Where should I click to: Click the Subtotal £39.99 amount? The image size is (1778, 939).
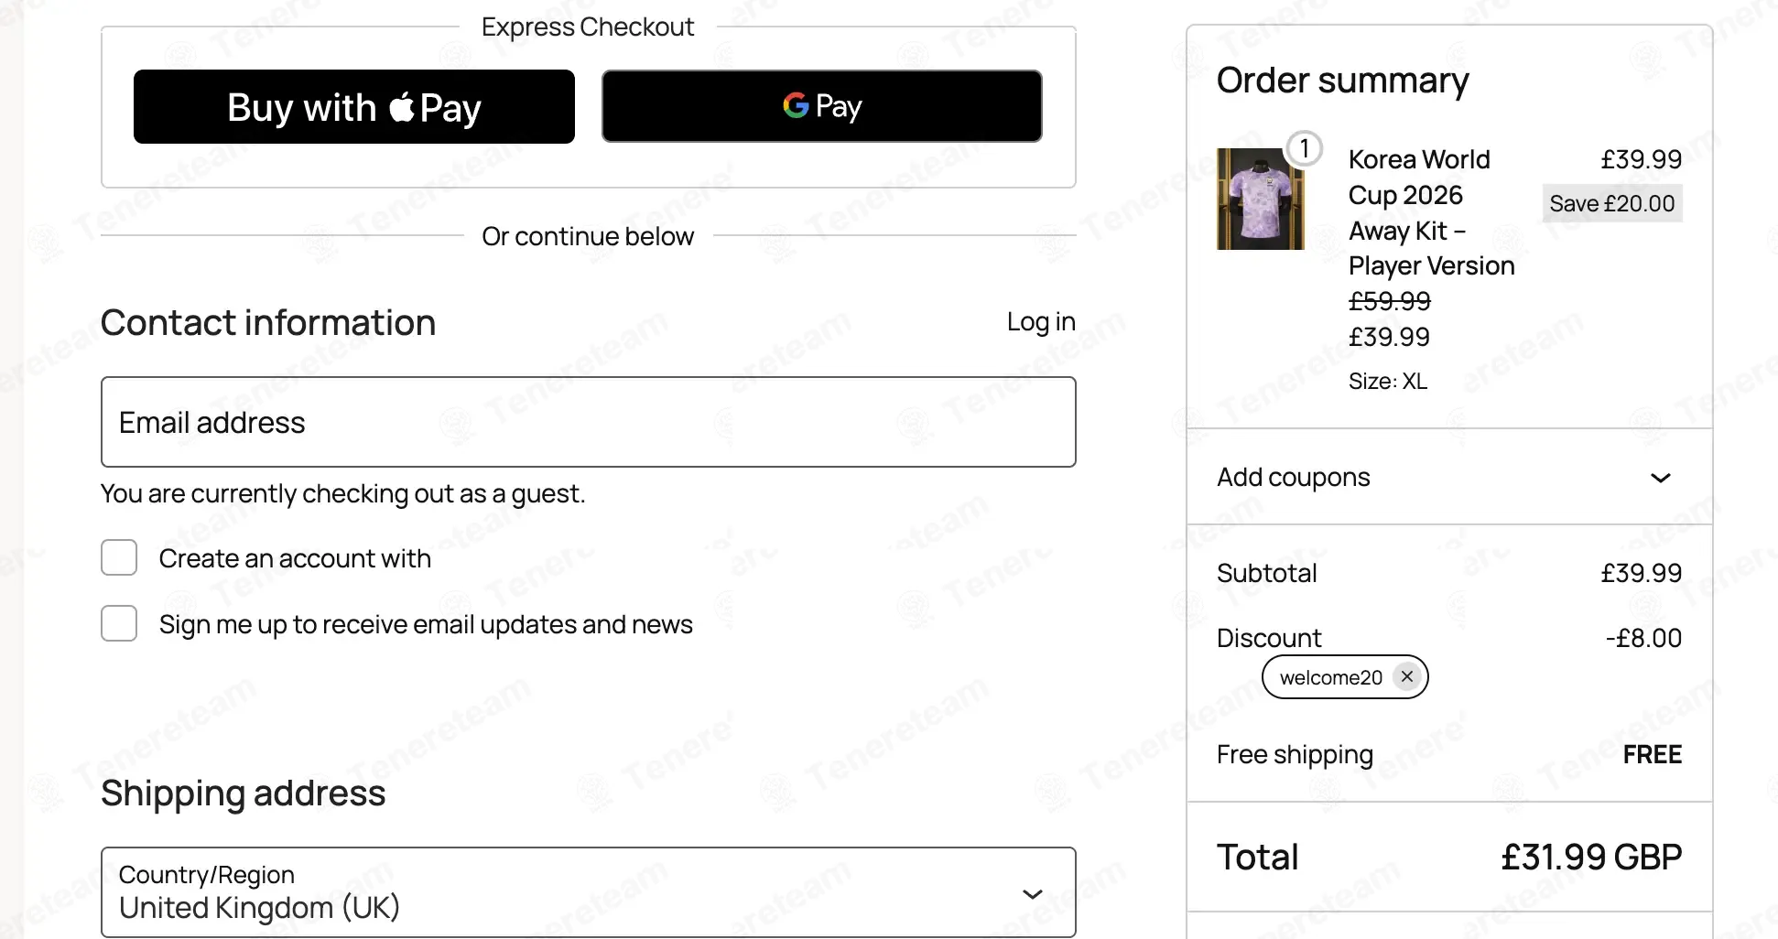tap(1641, 573)
